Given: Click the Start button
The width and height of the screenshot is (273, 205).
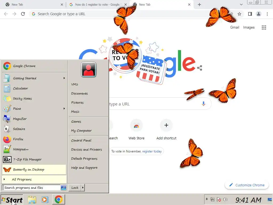Looking at the screenshot, I should coord(12,200).
